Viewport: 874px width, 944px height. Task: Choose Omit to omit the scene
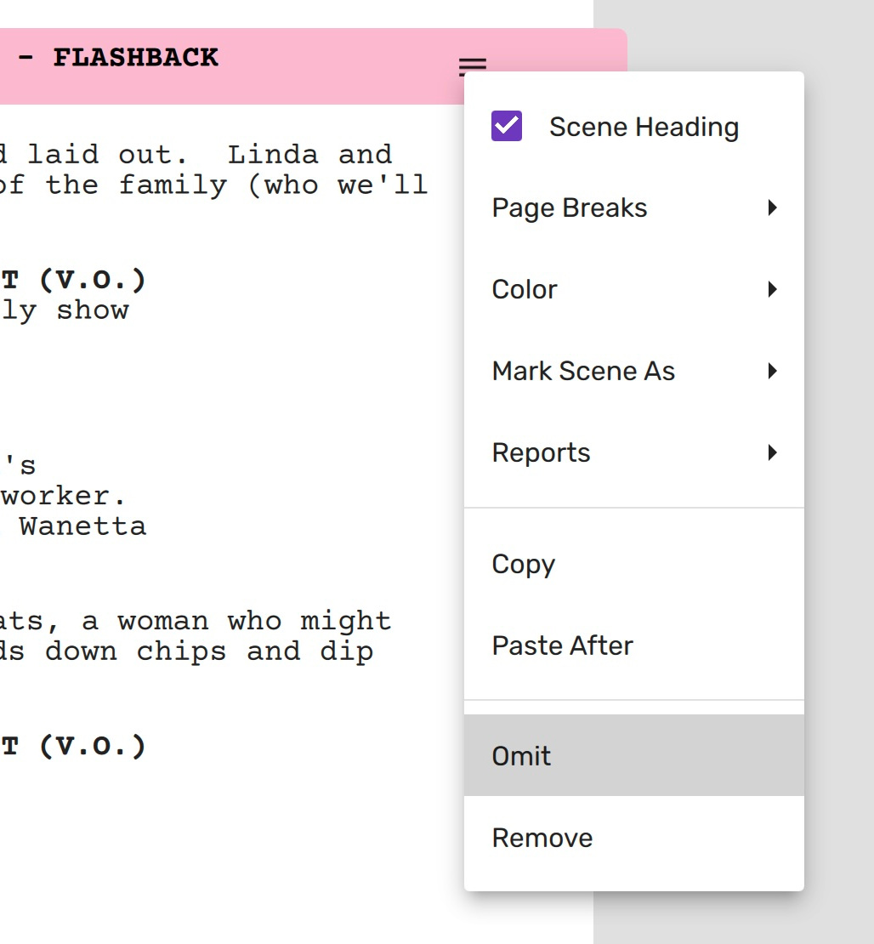tap(521, 756)
